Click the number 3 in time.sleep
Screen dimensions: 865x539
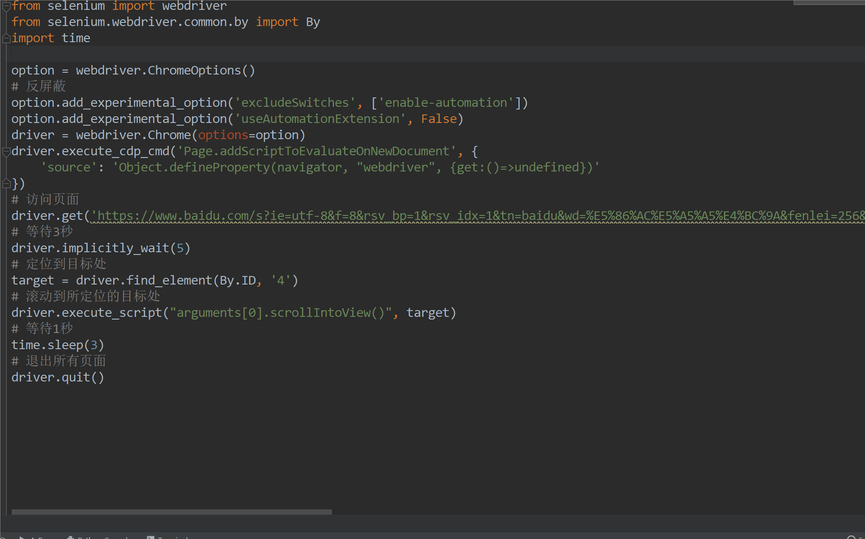click(x=94, y=345)
